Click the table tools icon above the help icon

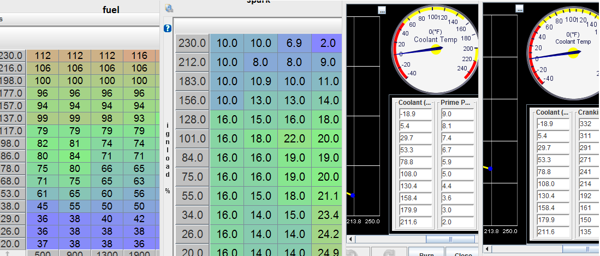[169, 8]
